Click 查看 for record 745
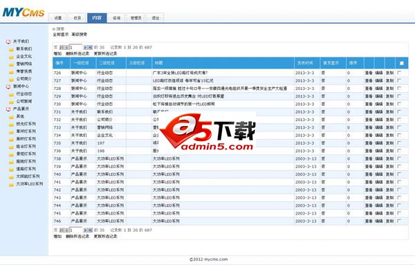The width and height of the screenshot is (415, 265). 369,213
